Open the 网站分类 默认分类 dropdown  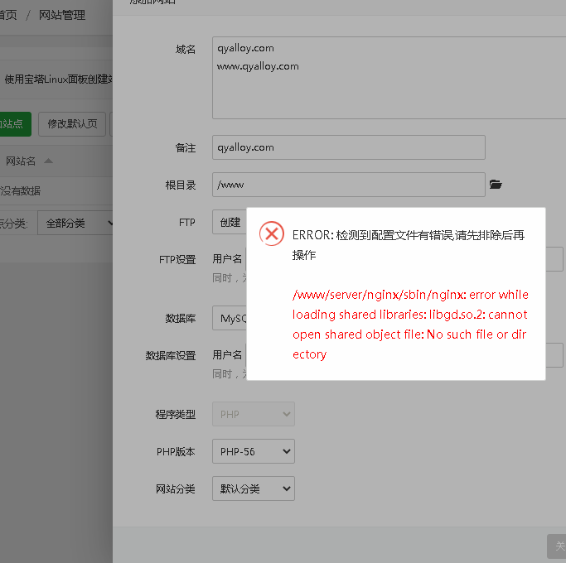click(253, 488)
